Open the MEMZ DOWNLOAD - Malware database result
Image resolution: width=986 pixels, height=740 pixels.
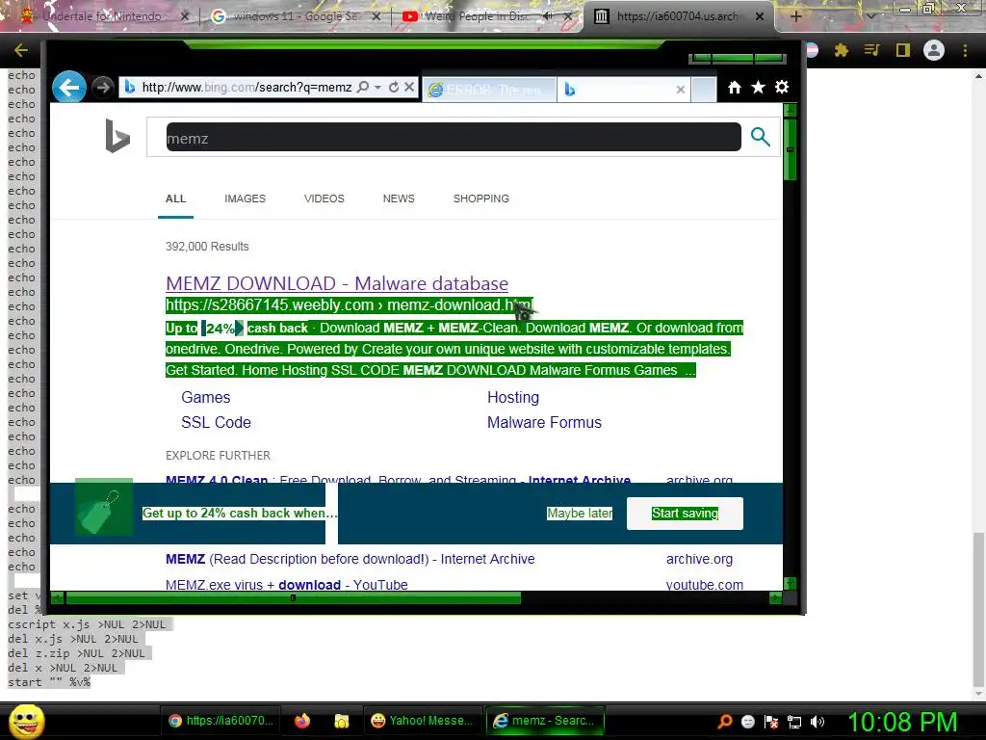(x=337, y=283)
